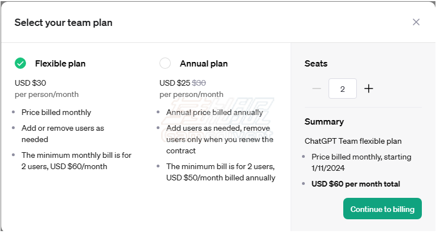Click the minimum monthly bill bullet text
This screenshot has width=436, height=239.
76,161
